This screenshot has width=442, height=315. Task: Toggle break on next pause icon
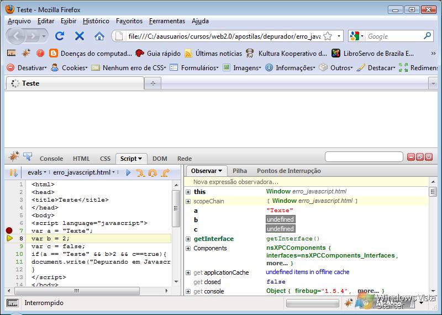pos(13,172)
